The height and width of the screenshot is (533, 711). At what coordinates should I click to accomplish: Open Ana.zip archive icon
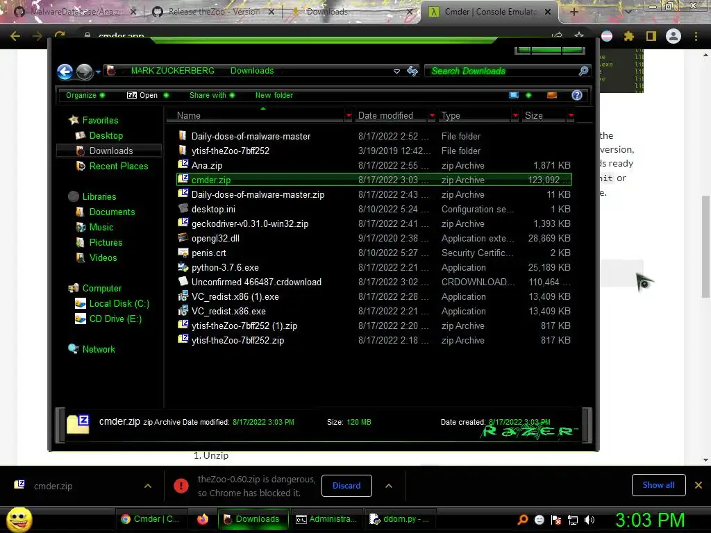183,165
